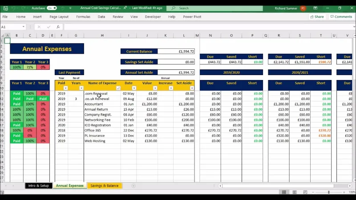The width and height of the screenshot is (356, 200).
Task: Open the Date column filter dropdown
Action: pos(134,88)
